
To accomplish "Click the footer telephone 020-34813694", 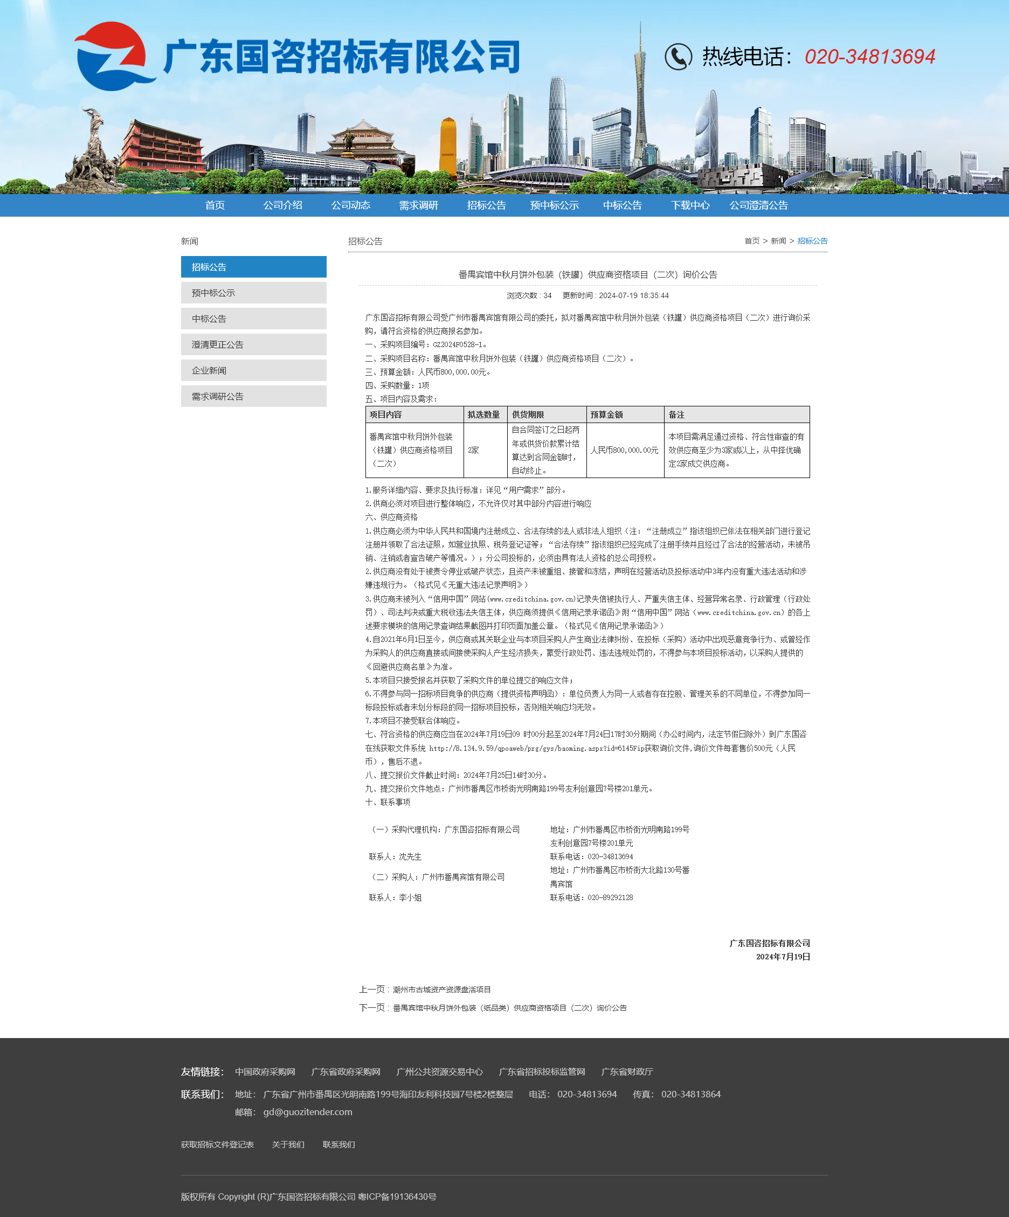I will tap(587, 1094).
